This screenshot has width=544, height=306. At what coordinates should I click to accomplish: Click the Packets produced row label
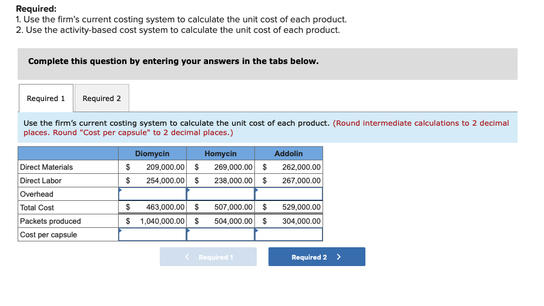tap(51, 221)
